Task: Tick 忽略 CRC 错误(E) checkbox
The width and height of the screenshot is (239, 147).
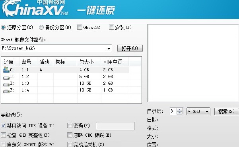Action: (70, 135)
